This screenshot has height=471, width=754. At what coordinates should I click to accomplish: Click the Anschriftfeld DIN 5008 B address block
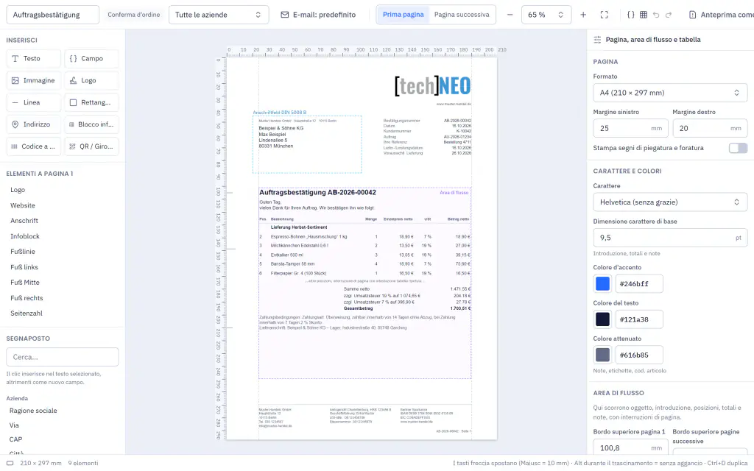[x=307, y=144]
